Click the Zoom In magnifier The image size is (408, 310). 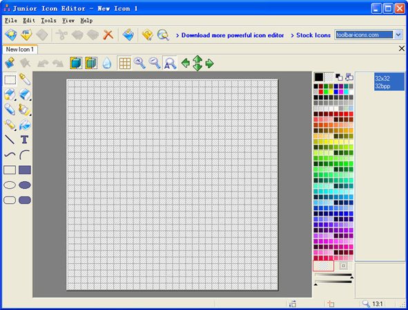139,63
